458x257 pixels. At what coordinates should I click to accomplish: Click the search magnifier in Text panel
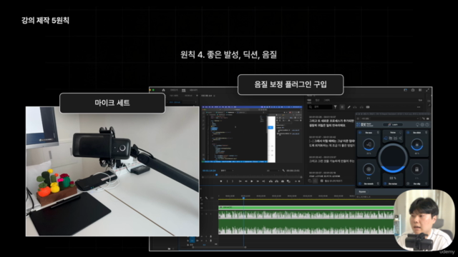(x=311, y=107)
